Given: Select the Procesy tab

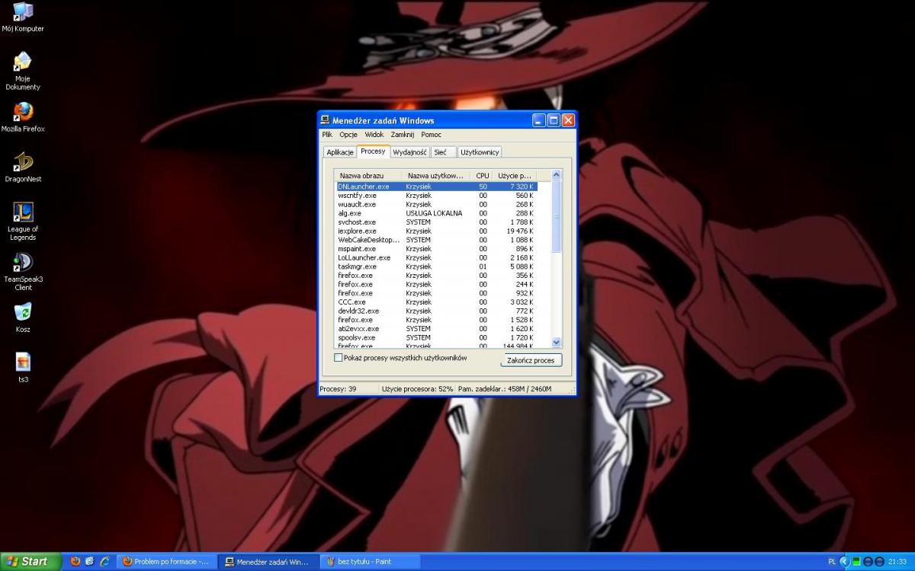Looking at the screenshot, I should tap(374, 151).
